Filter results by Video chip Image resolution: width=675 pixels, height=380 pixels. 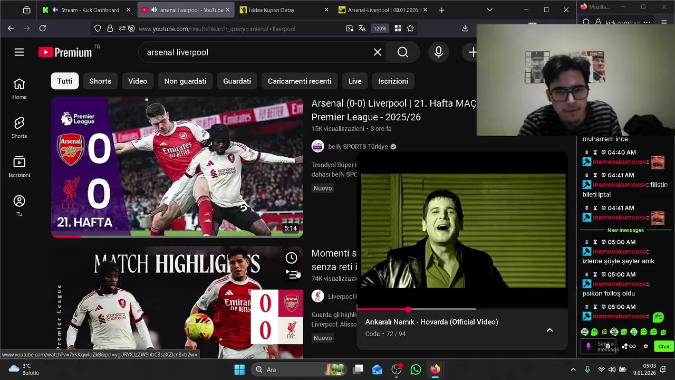138,81
